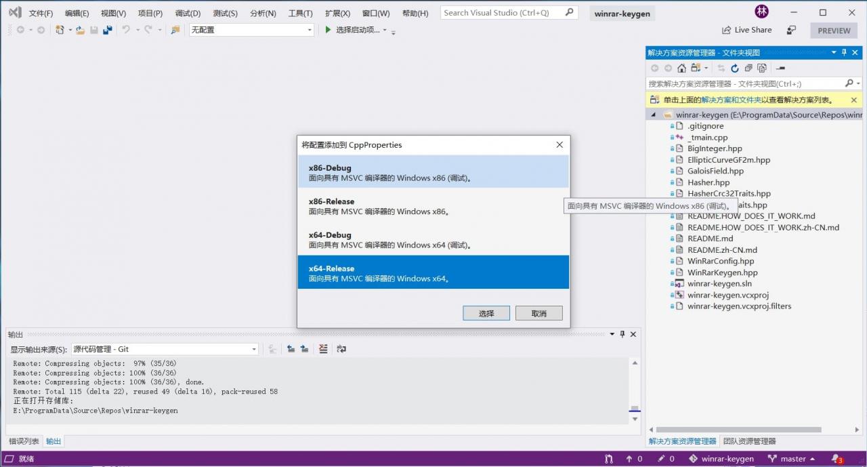Select the x64-Release configuration
This screenshot has height=467, width=867.
[433, 272]
